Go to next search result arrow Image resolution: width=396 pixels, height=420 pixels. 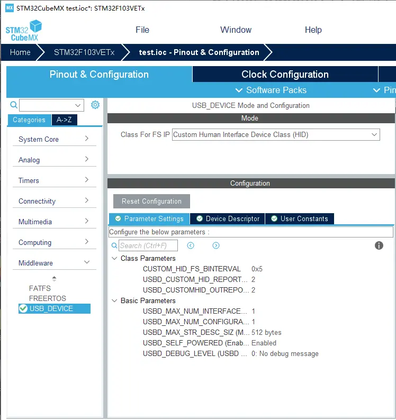click(216, 245)
